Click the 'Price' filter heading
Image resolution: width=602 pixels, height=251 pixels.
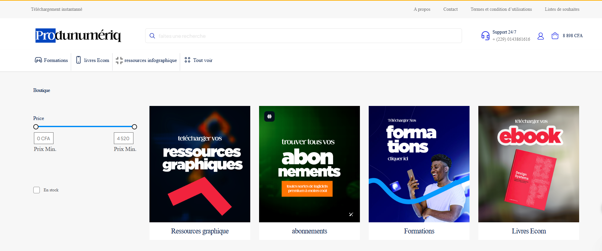39,118
